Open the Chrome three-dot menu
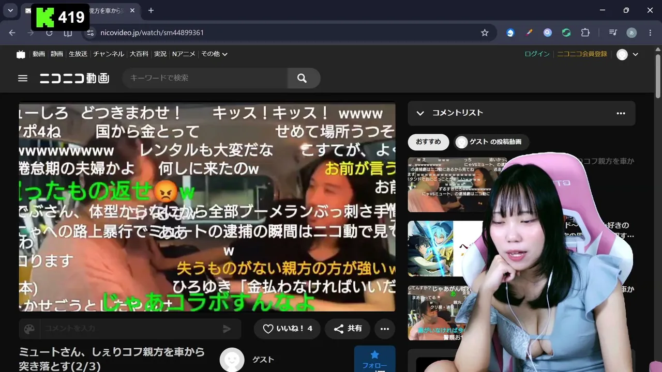Screen dimensions: 662x372 (x=651, y=33)
